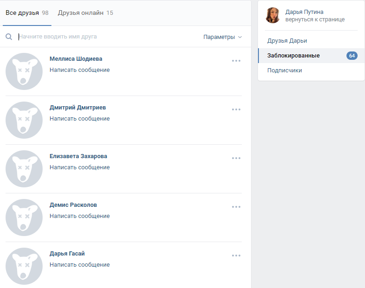
Task: Click Меллиса Шодиева's deactivated avatar
Action: (24, 71)
